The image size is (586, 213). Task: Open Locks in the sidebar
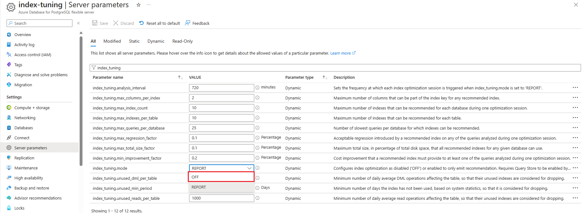click(x=19, y=208)
